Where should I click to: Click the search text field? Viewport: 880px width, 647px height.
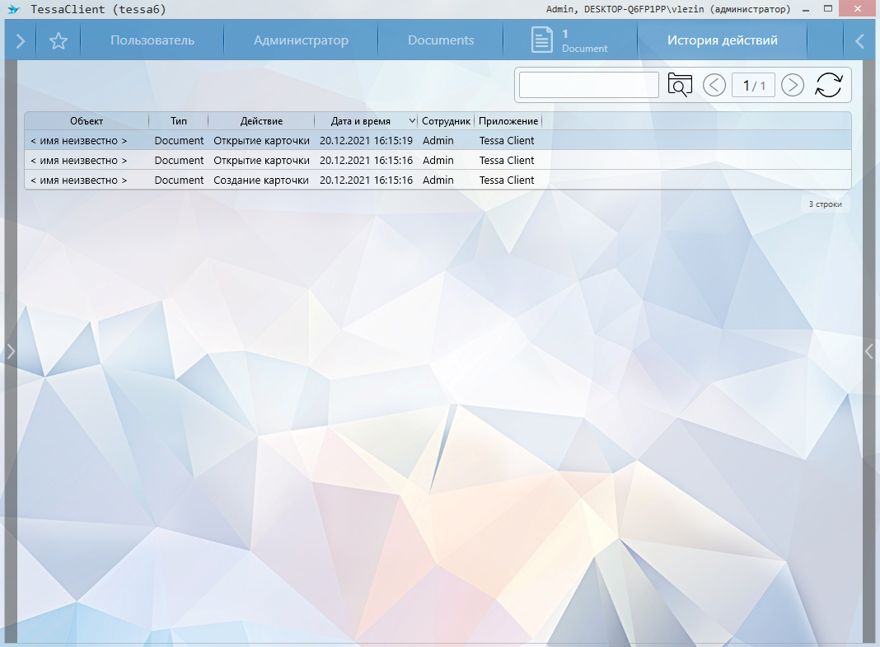pos(588,85)
